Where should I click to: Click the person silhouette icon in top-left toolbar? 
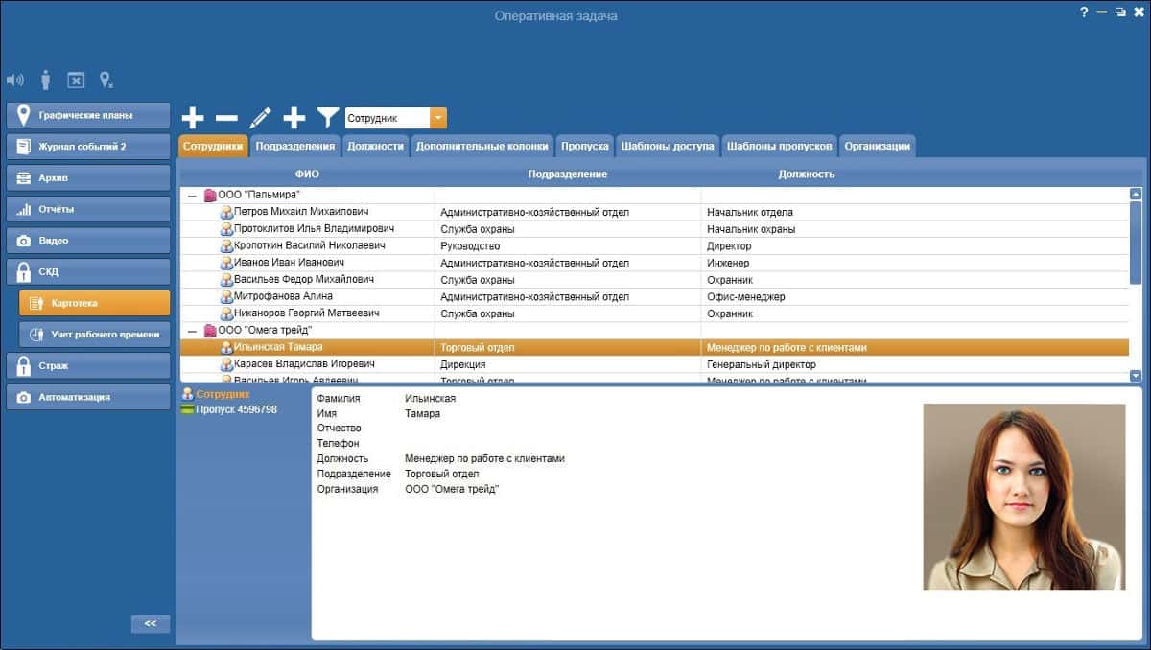pos(45,80)
